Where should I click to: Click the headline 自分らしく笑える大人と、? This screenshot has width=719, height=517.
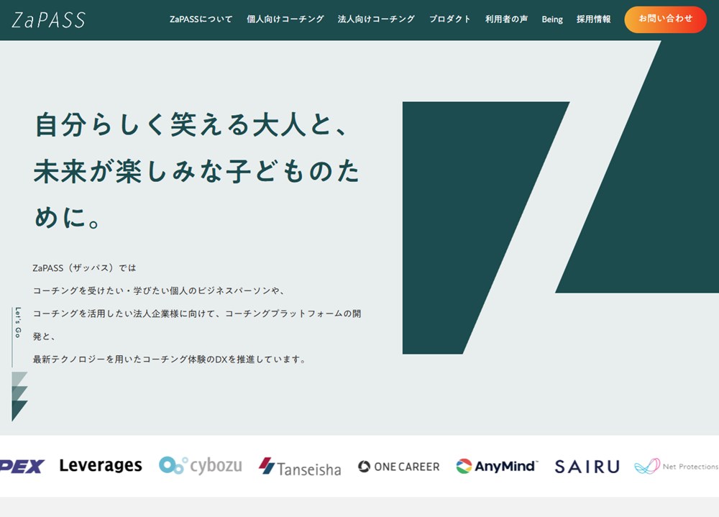click(191, 124)
